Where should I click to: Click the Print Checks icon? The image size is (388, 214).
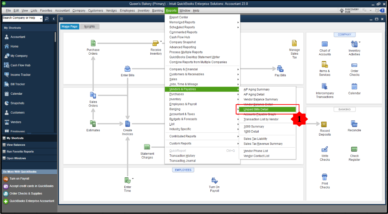(325, 177)
